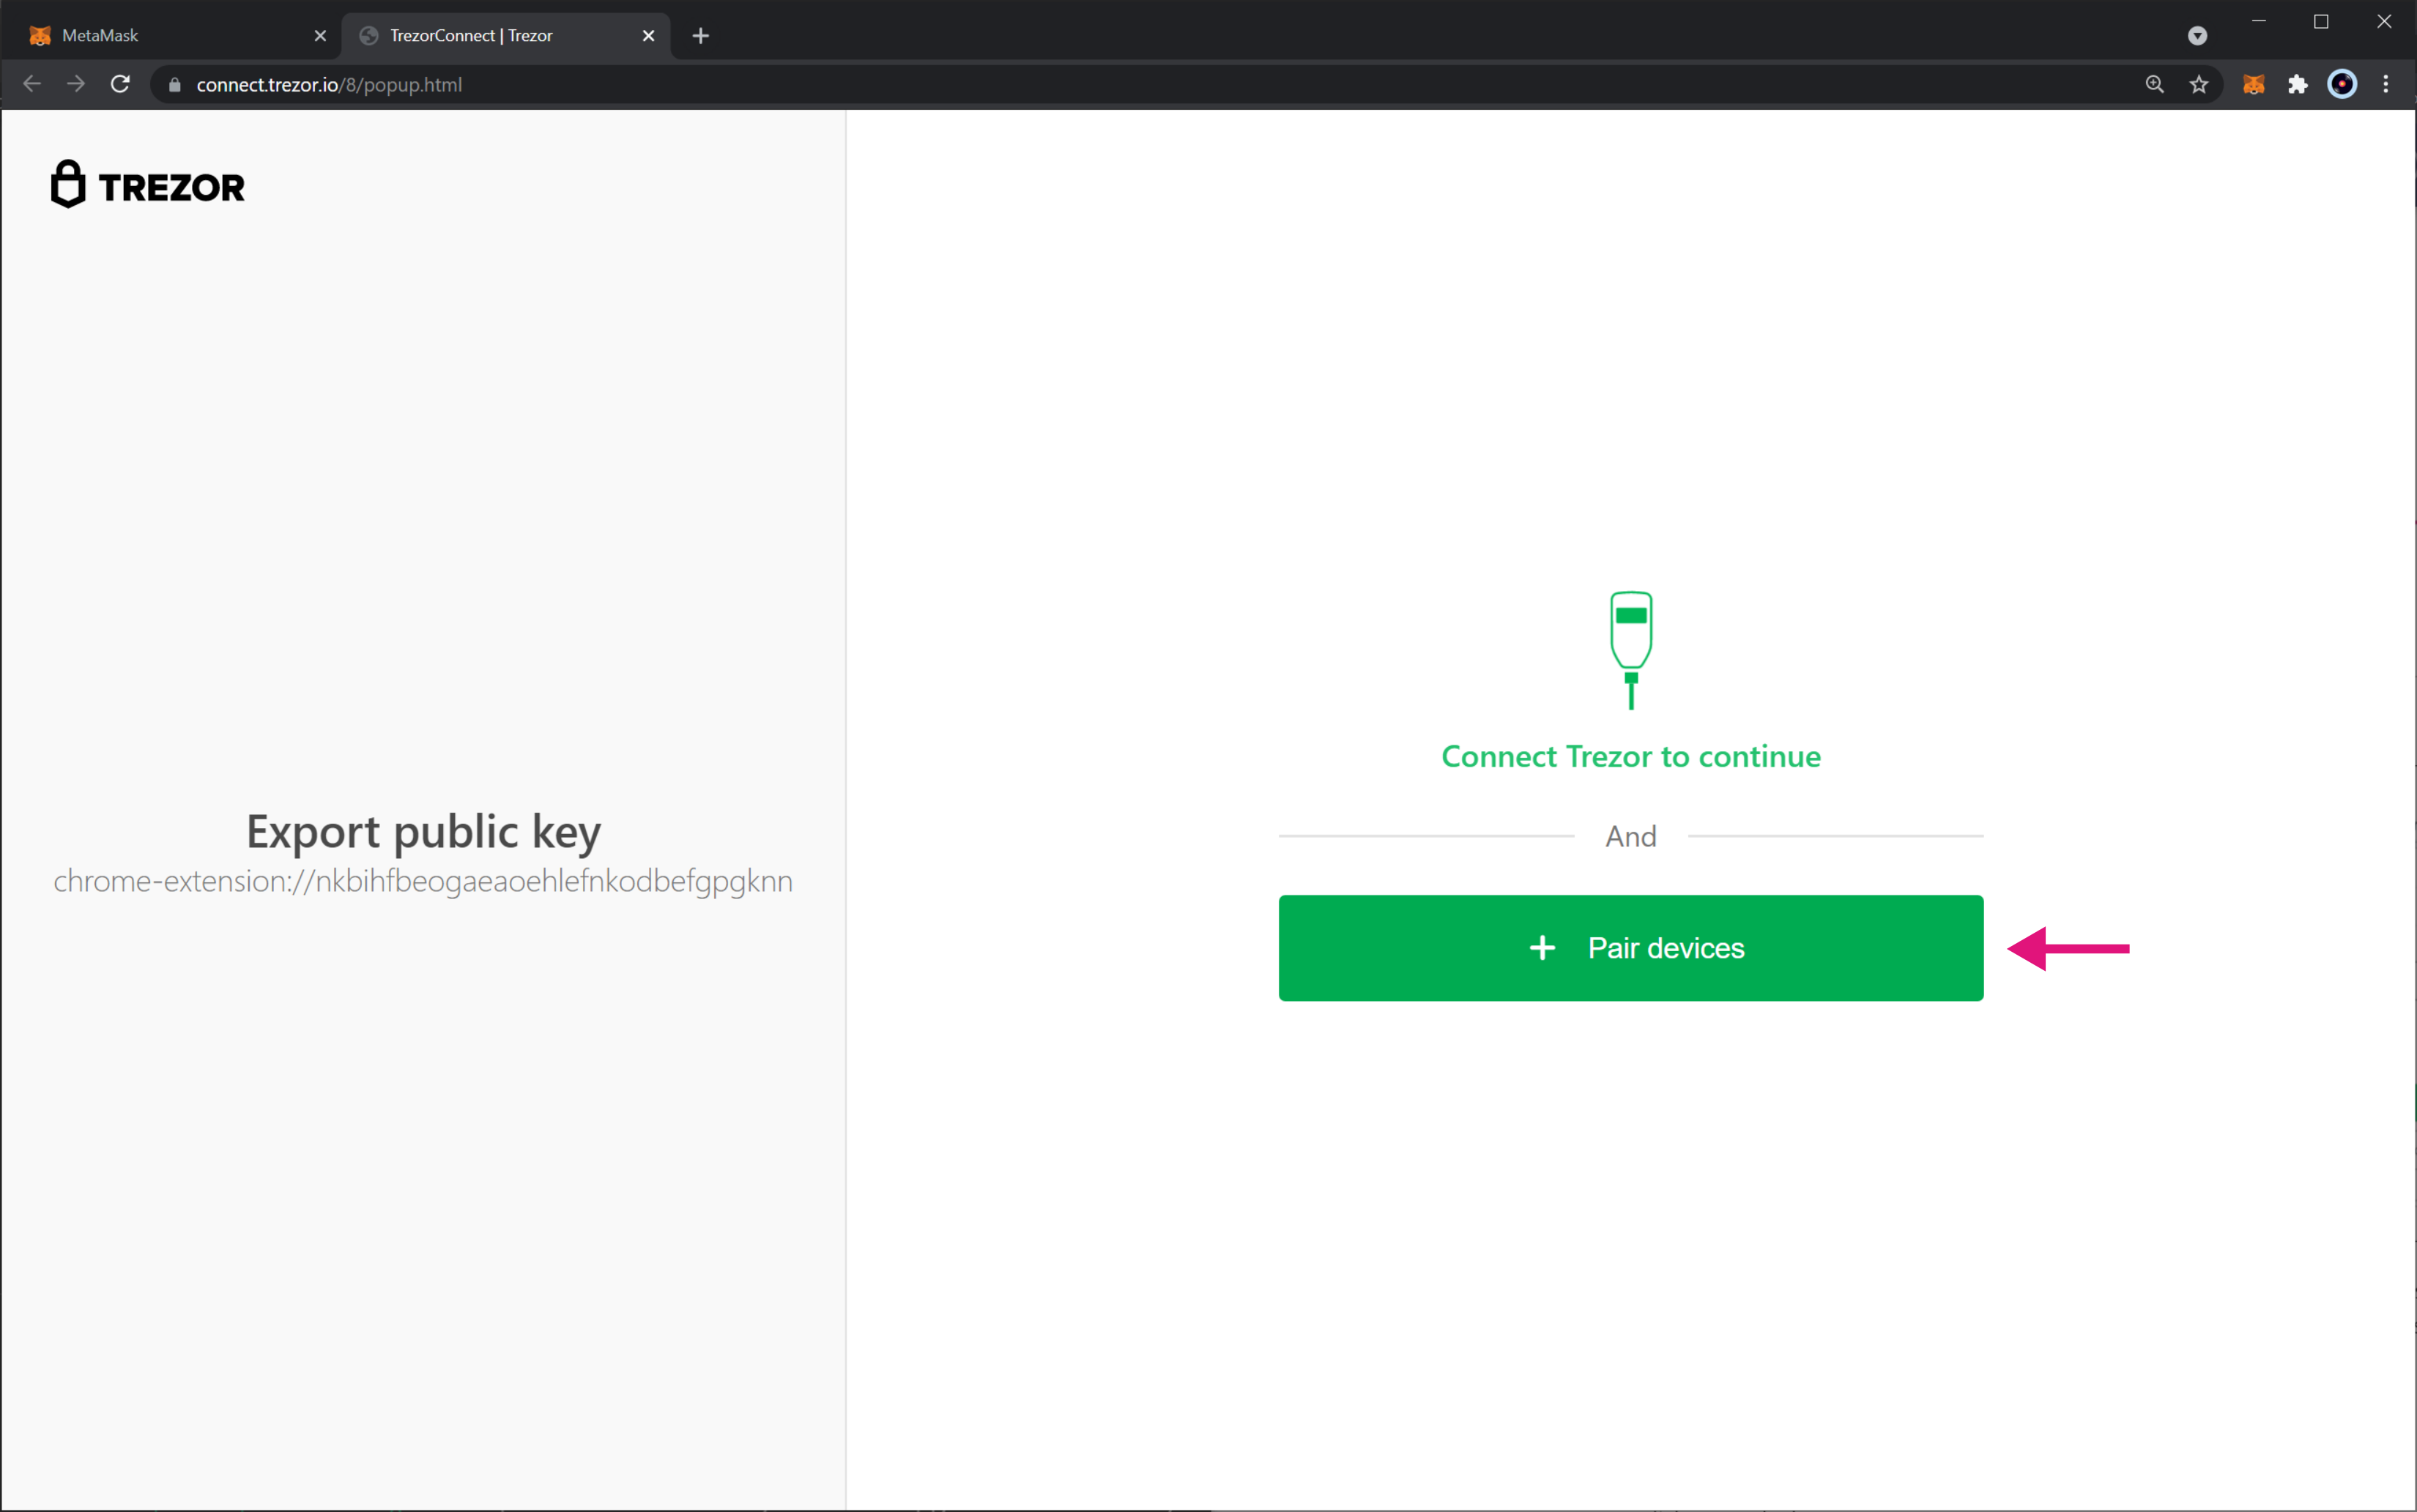This screenshot has height=1512, width=2417.
Task: Click the address bar URL
Action: click(329, 85)
